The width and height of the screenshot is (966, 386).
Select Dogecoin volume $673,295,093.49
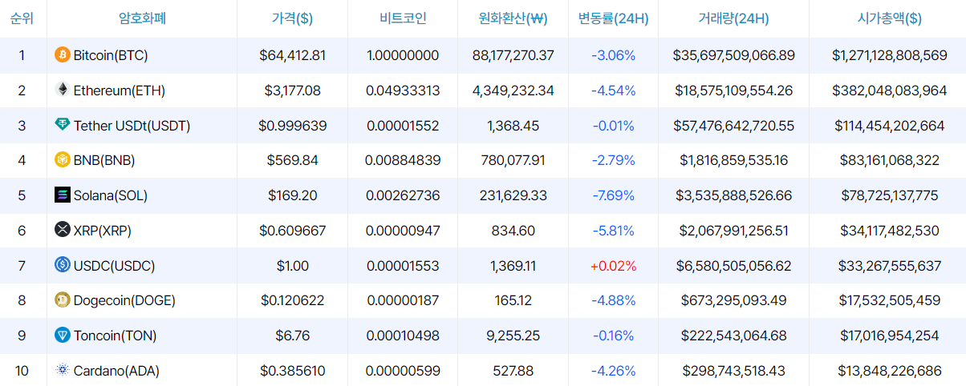coord(733,301)
